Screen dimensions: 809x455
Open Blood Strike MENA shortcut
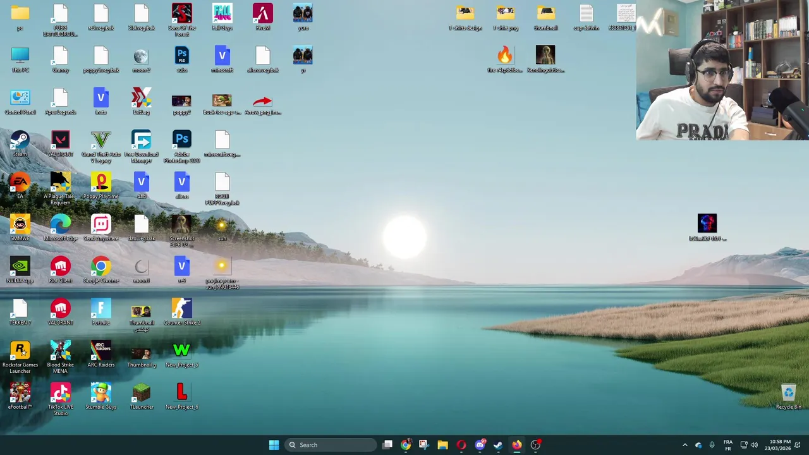click(60, 357)
